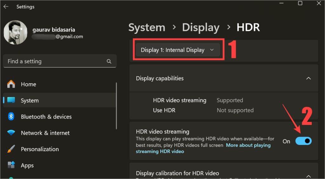This screenshot has height=179, width=325.
Task: Click the Not supported value for Use HDR
Action: [x=235, y=110]
